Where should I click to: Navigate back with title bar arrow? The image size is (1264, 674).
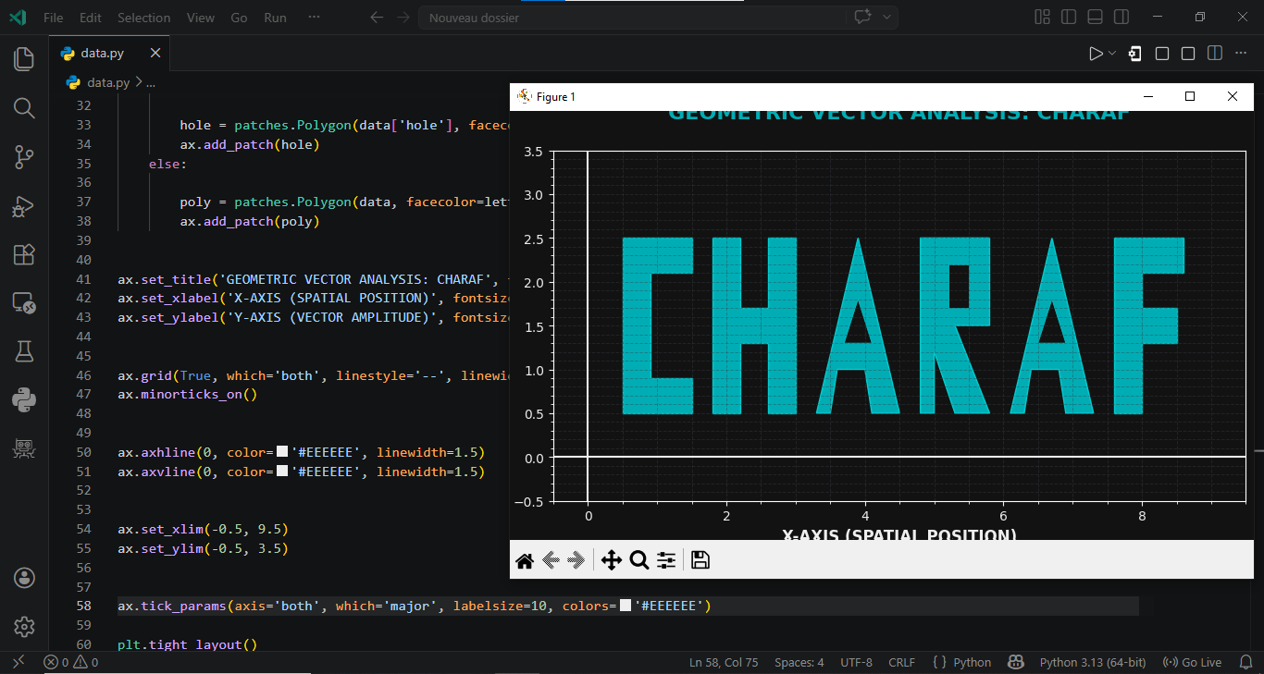click(x=376, y=18)
